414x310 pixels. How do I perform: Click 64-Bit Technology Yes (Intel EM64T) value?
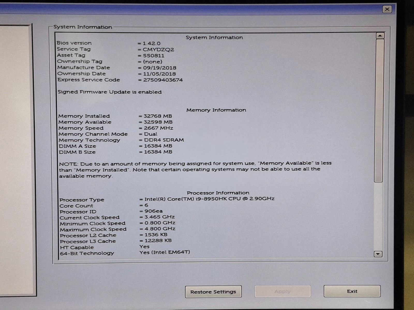[165, 252]
